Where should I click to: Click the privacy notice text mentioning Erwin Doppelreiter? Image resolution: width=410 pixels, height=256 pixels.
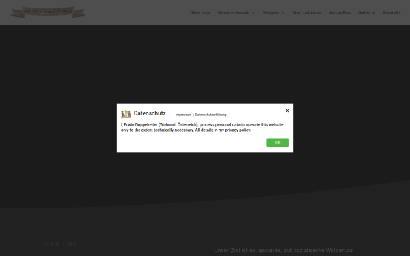(202, 127)
